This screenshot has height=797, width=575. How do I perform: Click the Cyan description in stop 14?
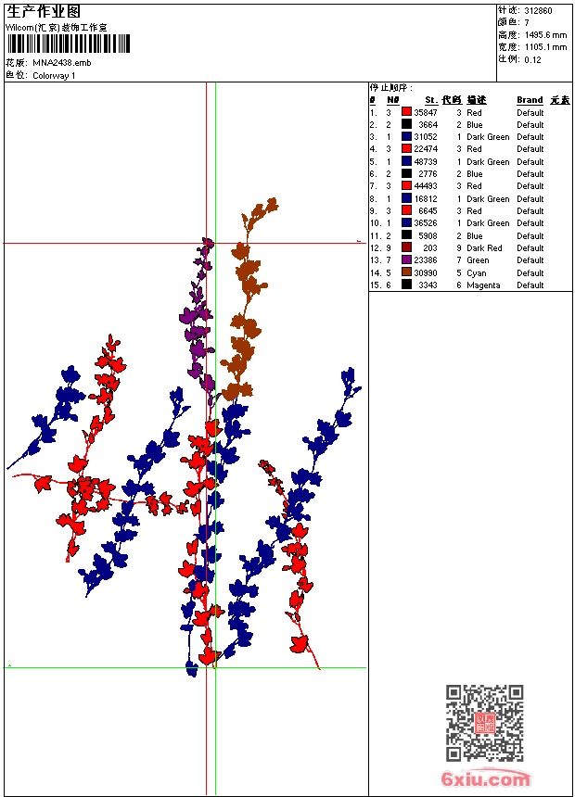click(477, 273)
